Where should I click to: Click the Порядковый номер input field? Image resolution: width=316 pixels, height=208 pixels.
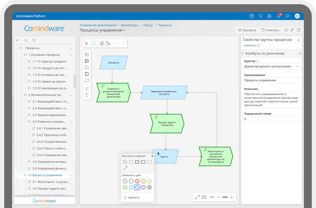tap(271, 119)
